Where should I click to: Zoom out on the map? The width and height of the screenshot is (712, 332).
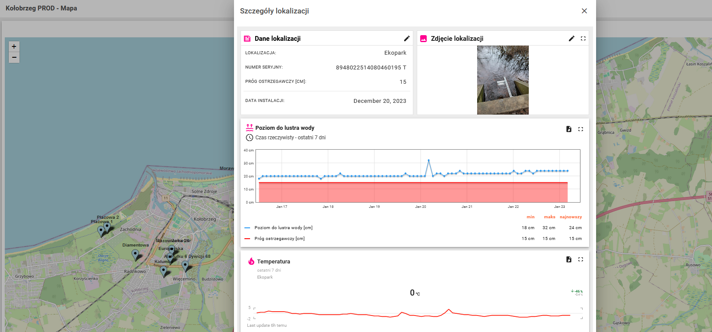point(14,57)
